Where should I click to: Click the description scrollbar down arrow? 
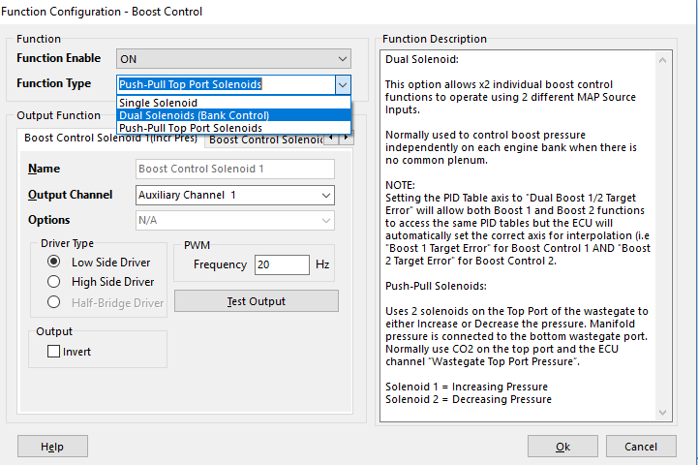(662, 414)
